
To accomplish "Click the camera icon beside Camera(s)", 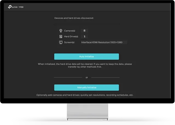I will point(61,31).
